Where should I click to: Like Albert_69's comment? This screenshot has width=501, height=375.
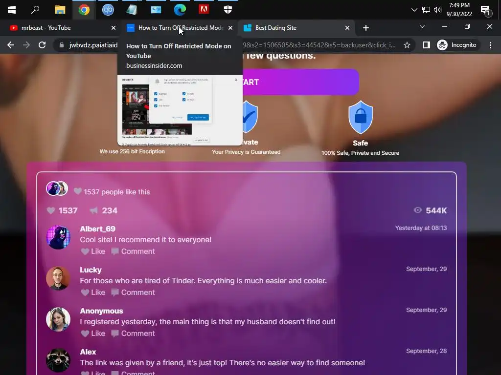tap(93, 251)
